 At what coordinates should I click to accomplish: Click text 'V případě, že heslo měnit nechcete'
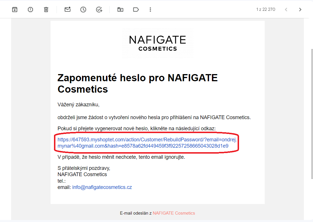point(97,157)
